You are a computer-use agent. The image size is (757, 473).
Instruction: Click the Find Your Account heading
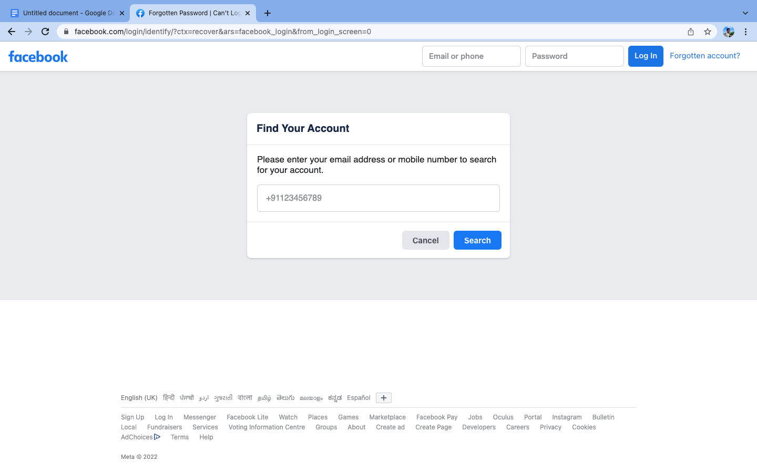[303, 128]
